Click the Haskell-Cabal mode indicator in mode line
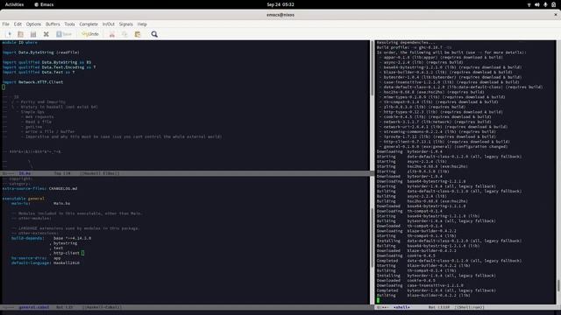Screen dimensions: 561x315 [103, 307]
